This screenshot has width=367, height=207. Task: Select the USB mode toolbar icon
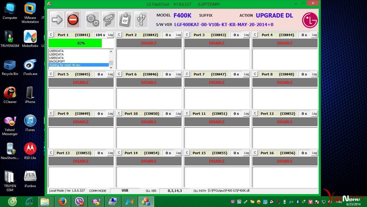click(141, 20)
